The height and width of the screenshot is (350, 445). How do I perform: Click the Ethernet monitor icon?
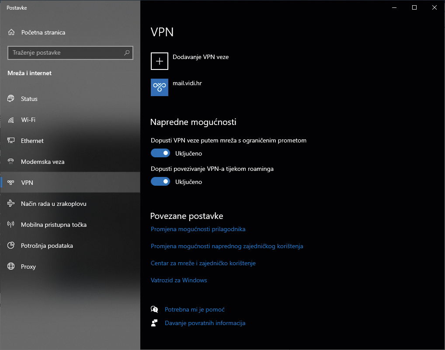(x=11, y=141)
